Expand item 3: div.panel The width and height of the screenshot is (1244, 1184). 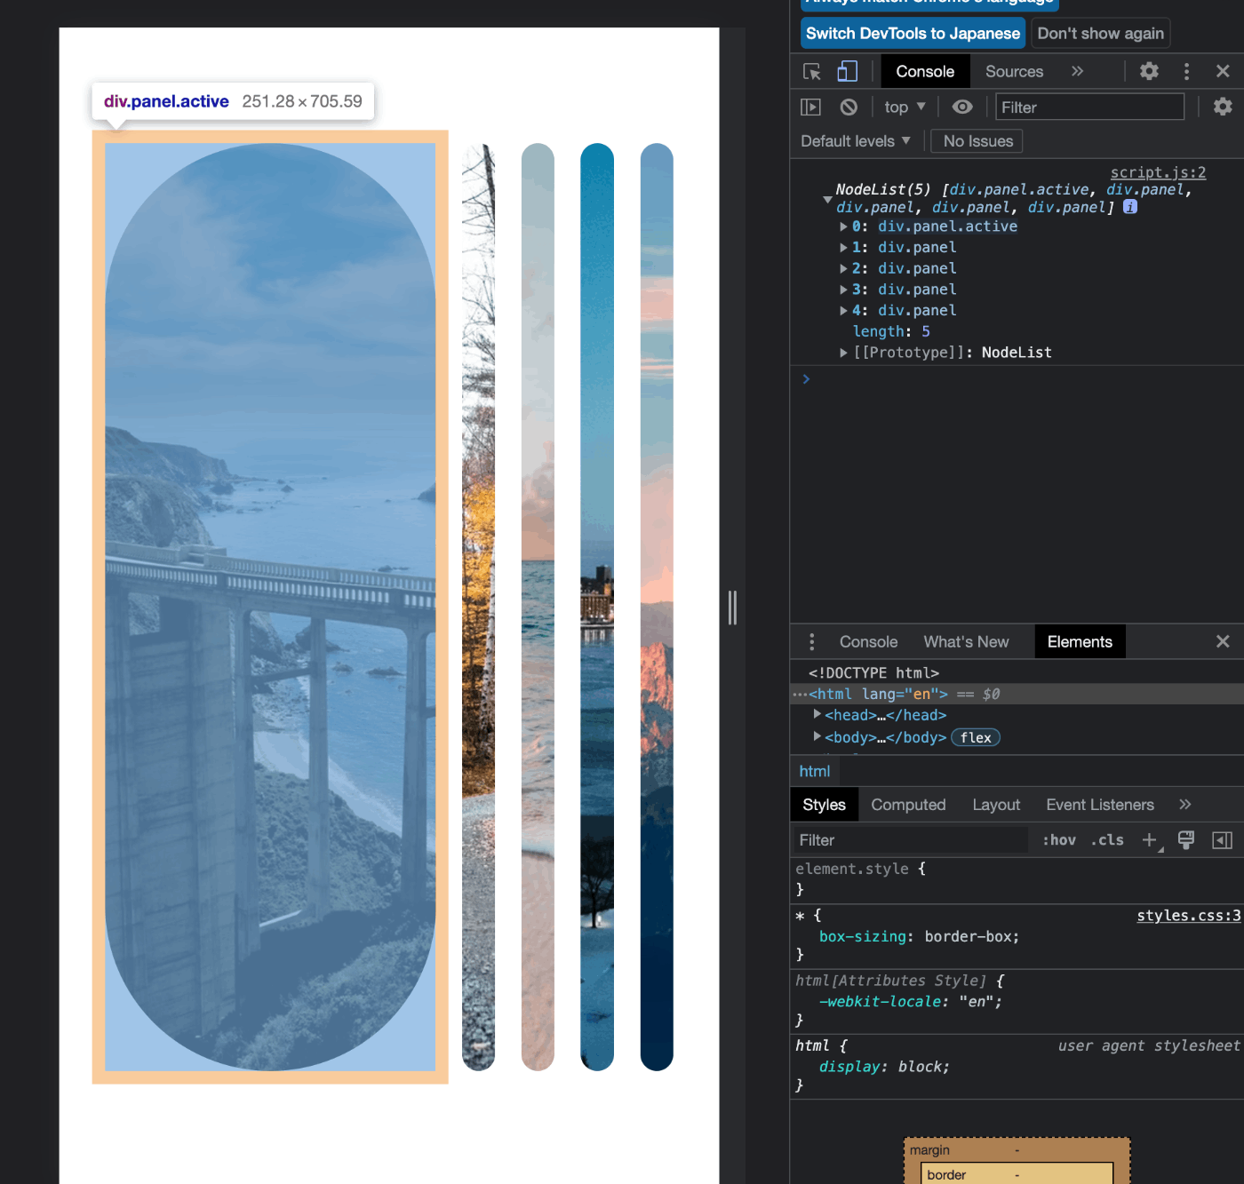843,290
